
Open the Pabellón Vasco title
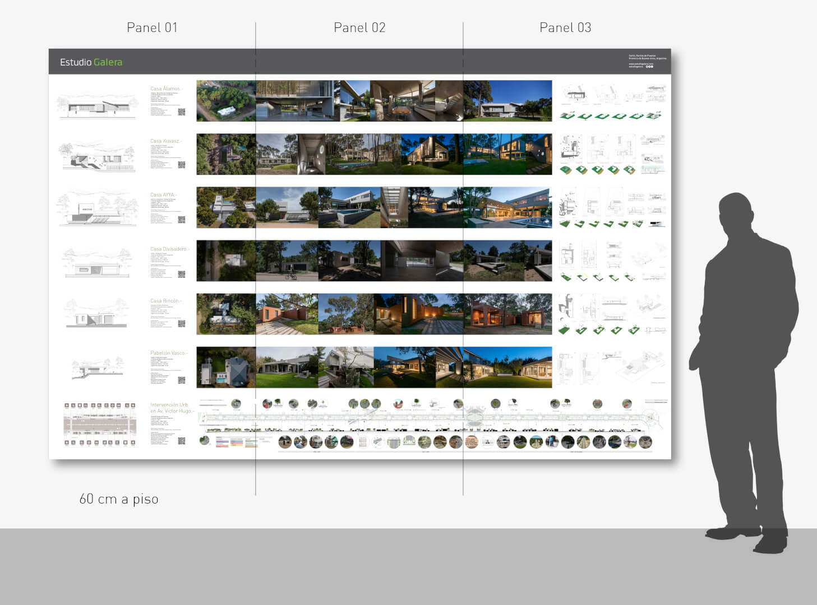[168, 353]
